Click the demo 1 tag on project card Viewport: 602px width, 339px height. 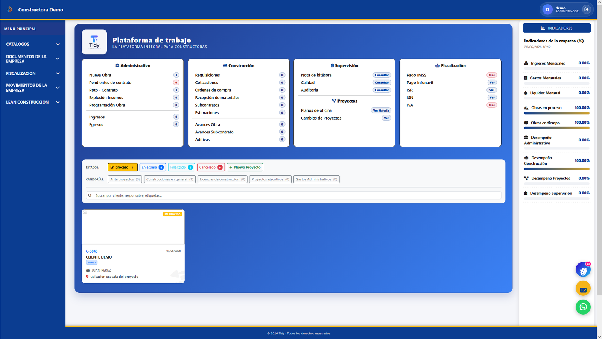point(92,263)
